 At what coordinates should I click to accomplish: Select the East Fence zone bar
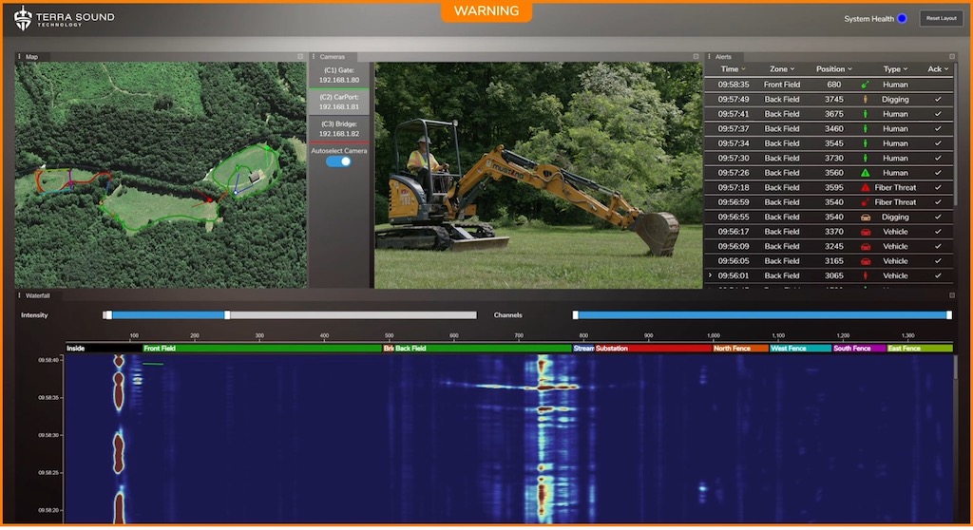point(919,349)
